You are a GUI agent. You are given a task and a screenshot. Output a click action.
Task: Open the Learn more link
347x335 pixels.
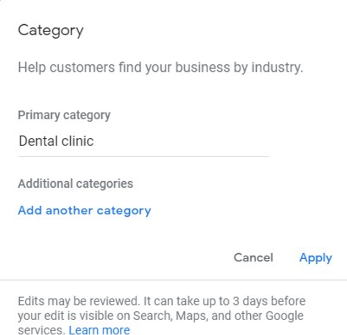pos(100,330)
